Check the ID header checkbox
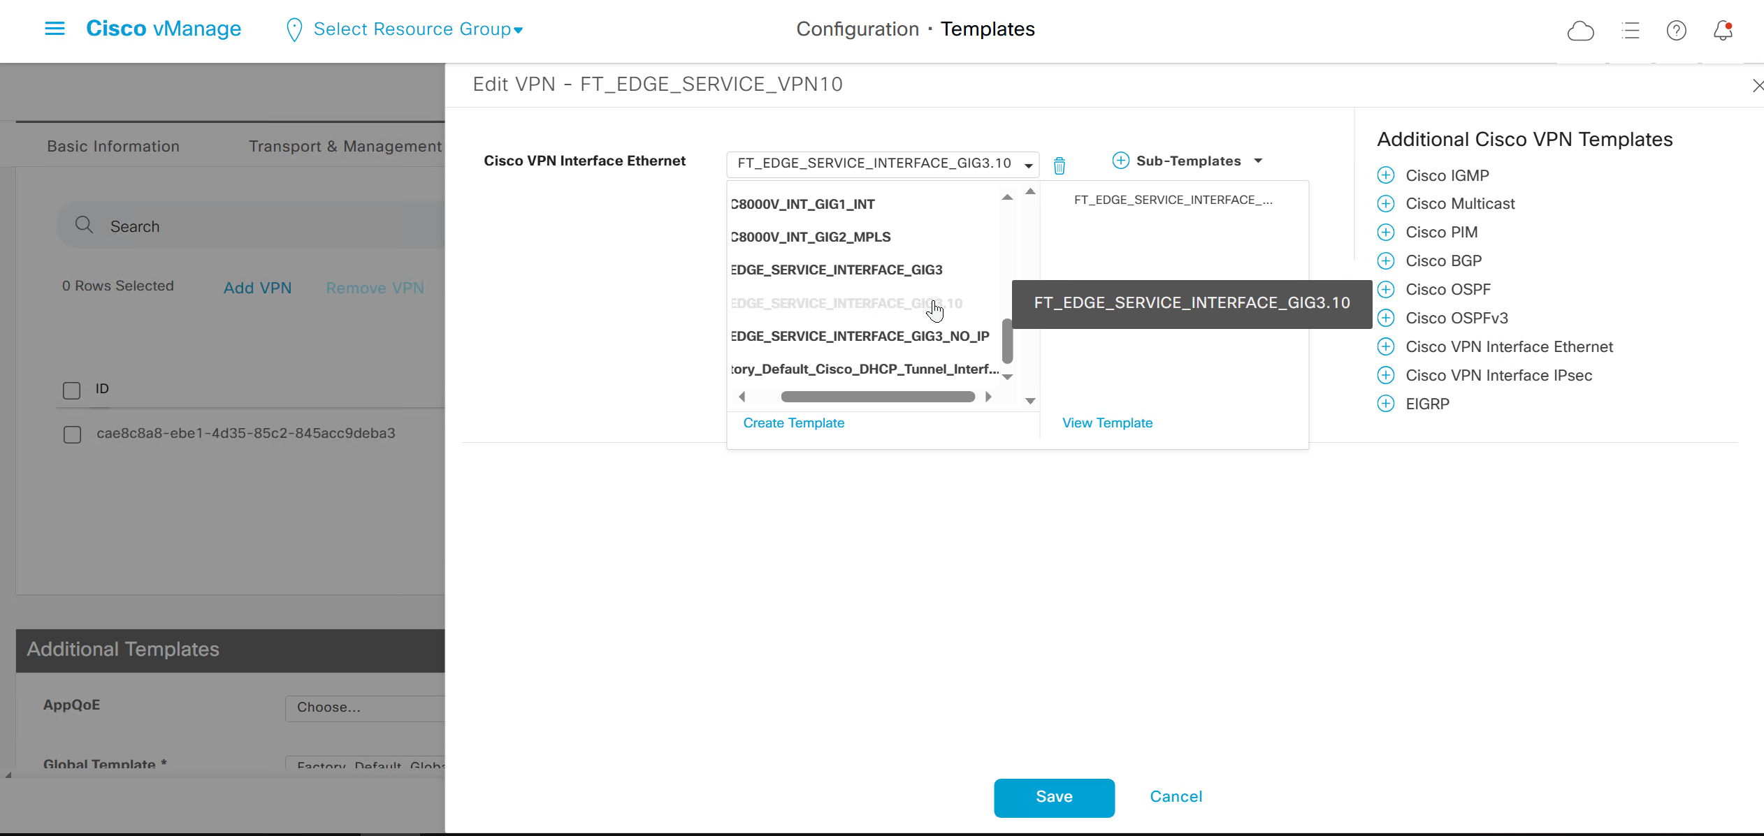 click(72, 390)
